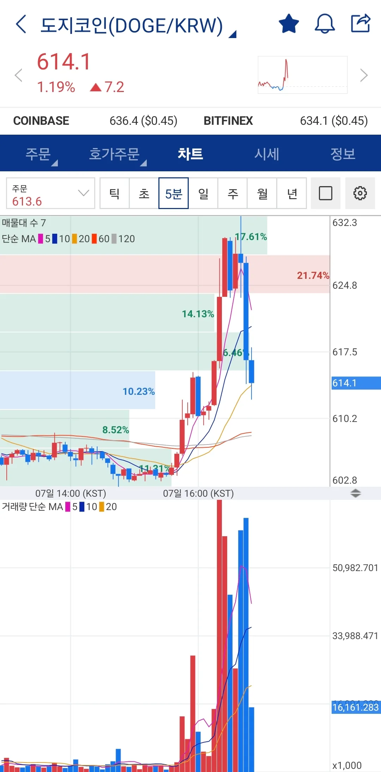Go to previous coin arrow
The width and height of the screenshot is (381, 772).
18,75
